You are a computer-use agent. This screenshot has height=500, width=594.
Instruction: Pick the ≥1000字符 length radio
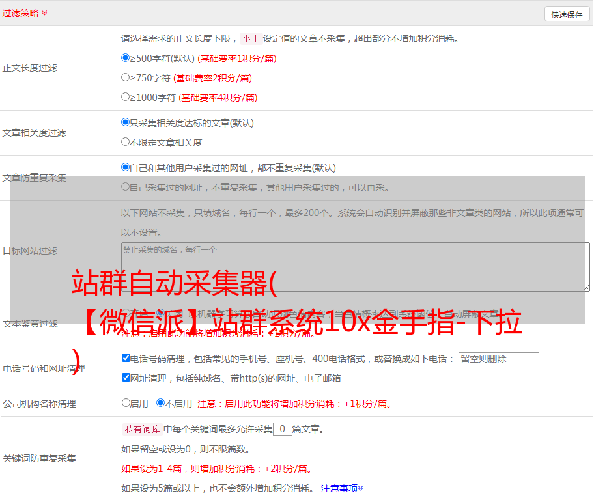(125, 97)
